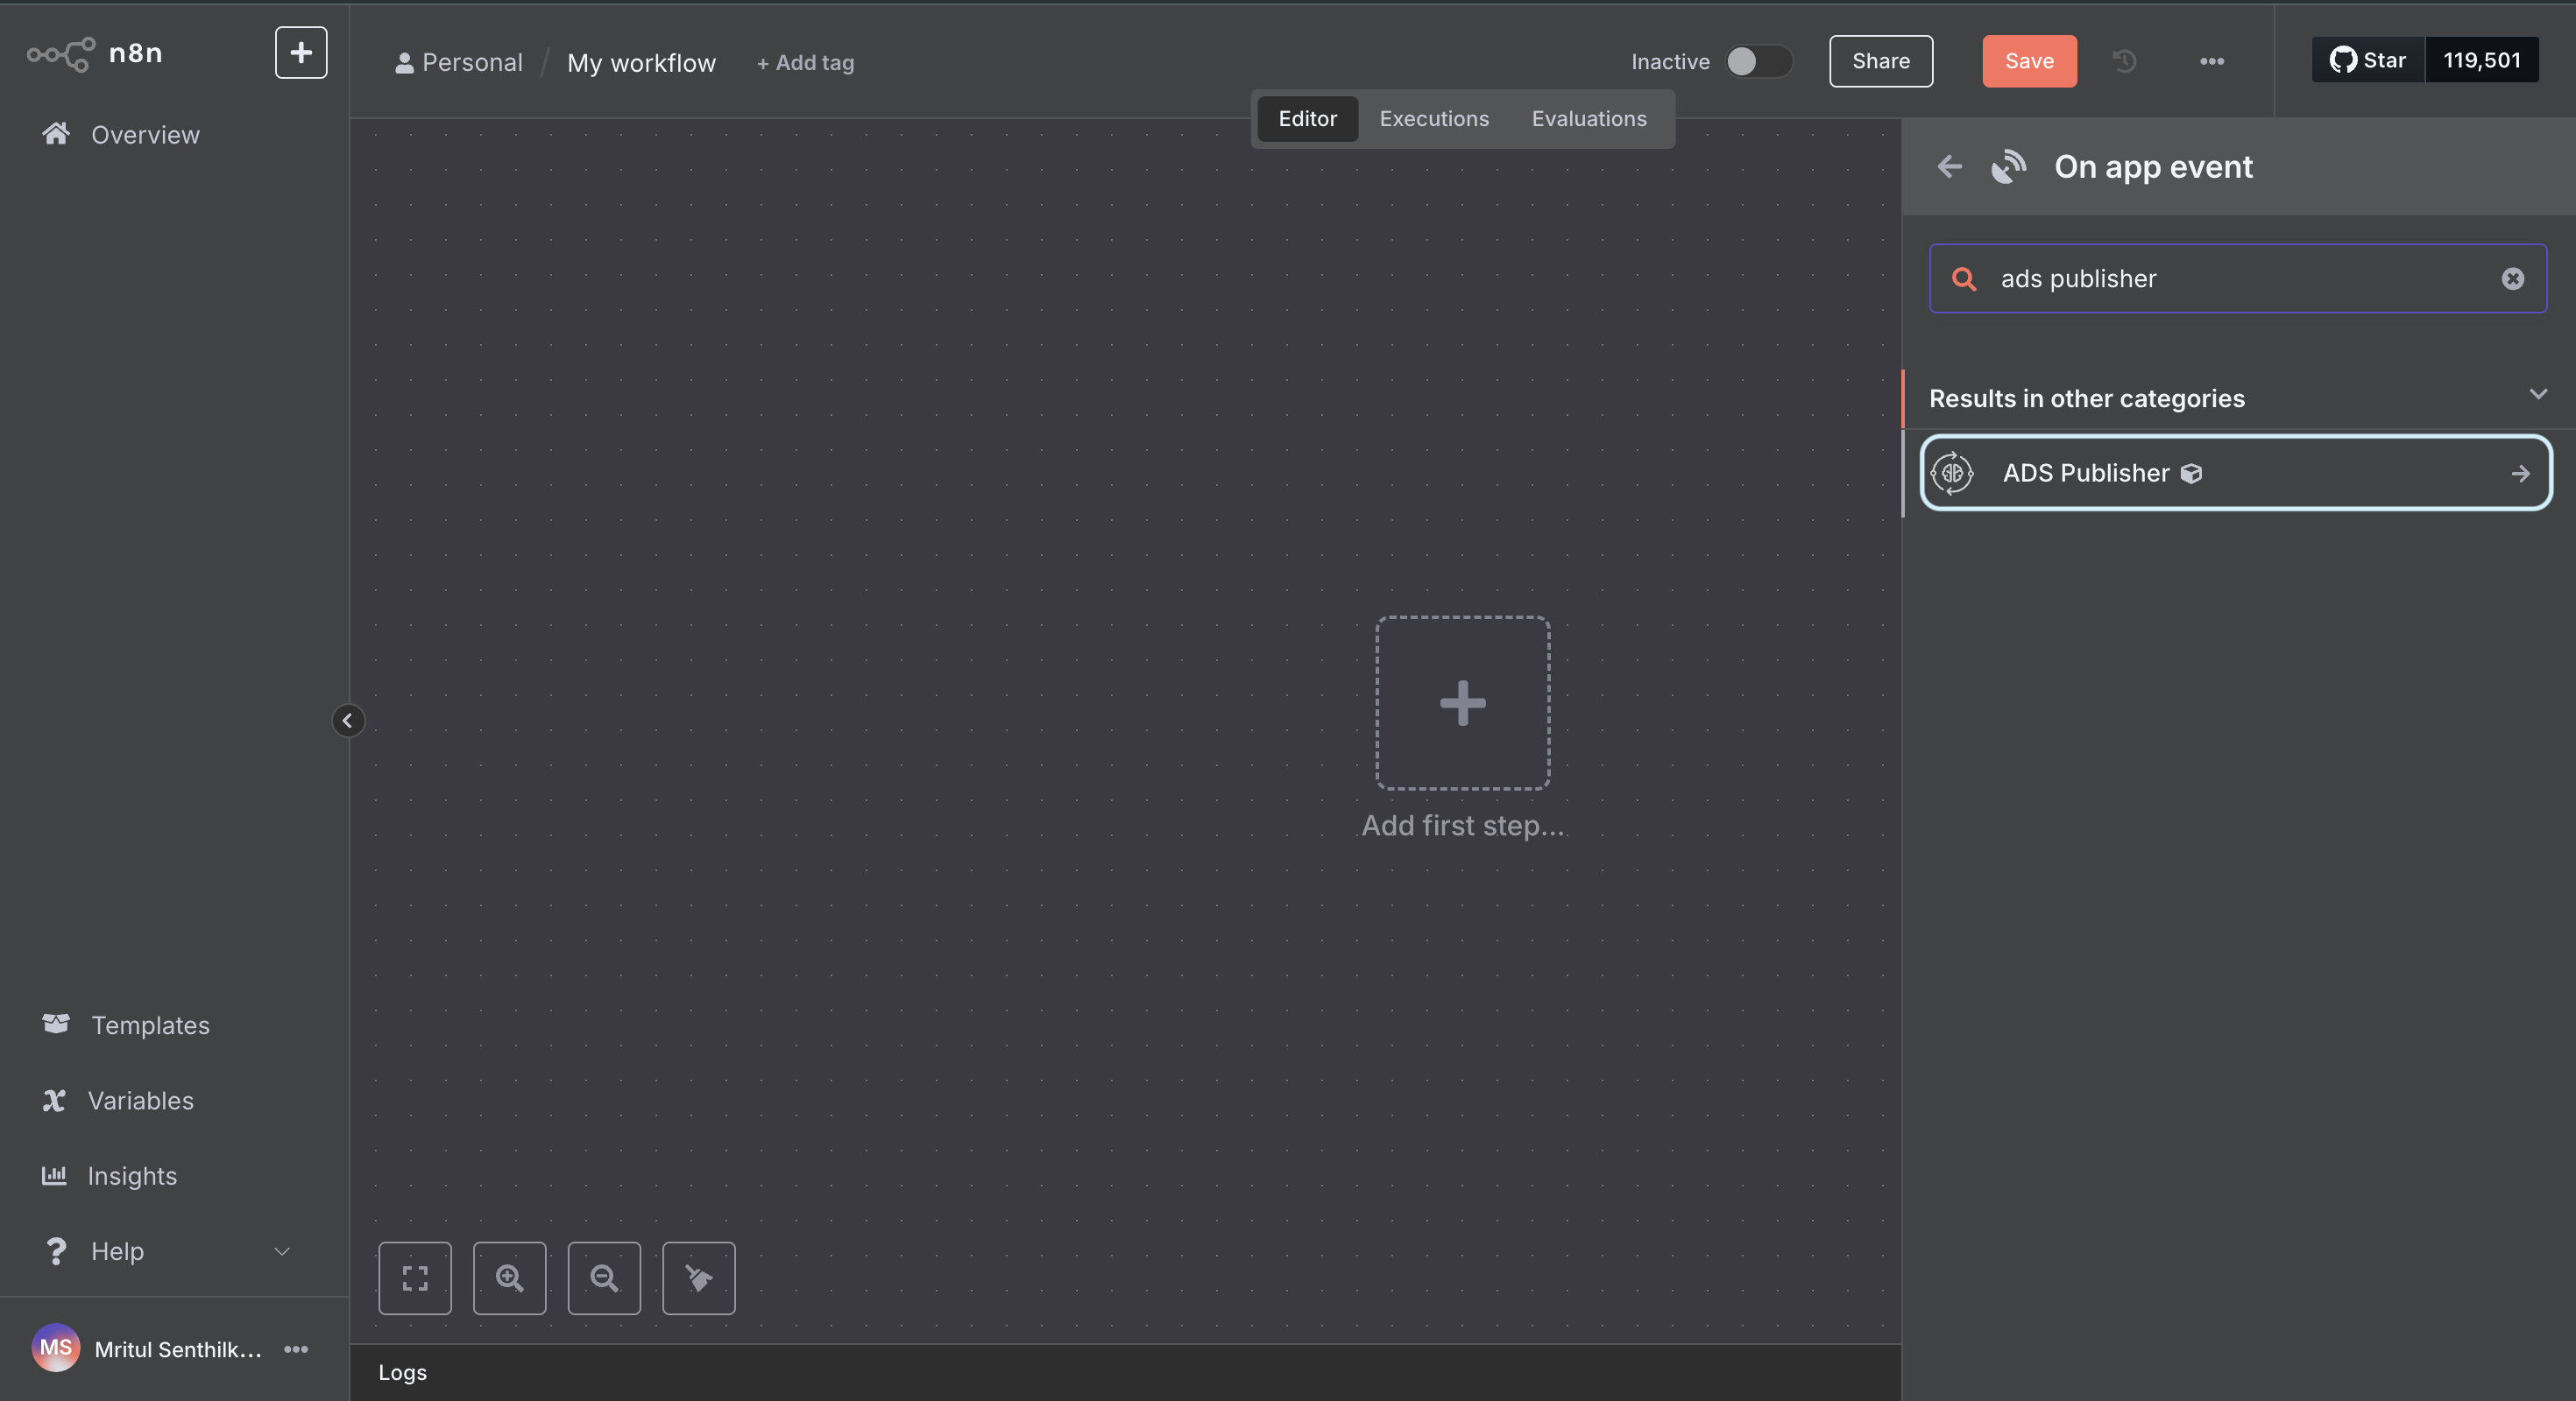Clear the ads publisher search query
Viewport: 2576px width, 1401px height.
(x=2513, y=278)
